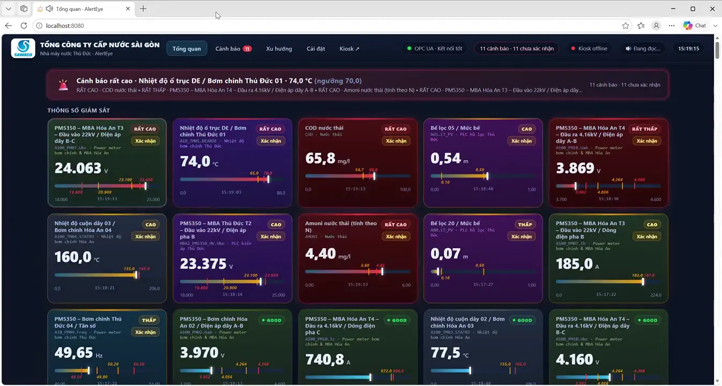This screenshot has width=722, height=386.
Task: Open a new browser tab
Action: 143,9
